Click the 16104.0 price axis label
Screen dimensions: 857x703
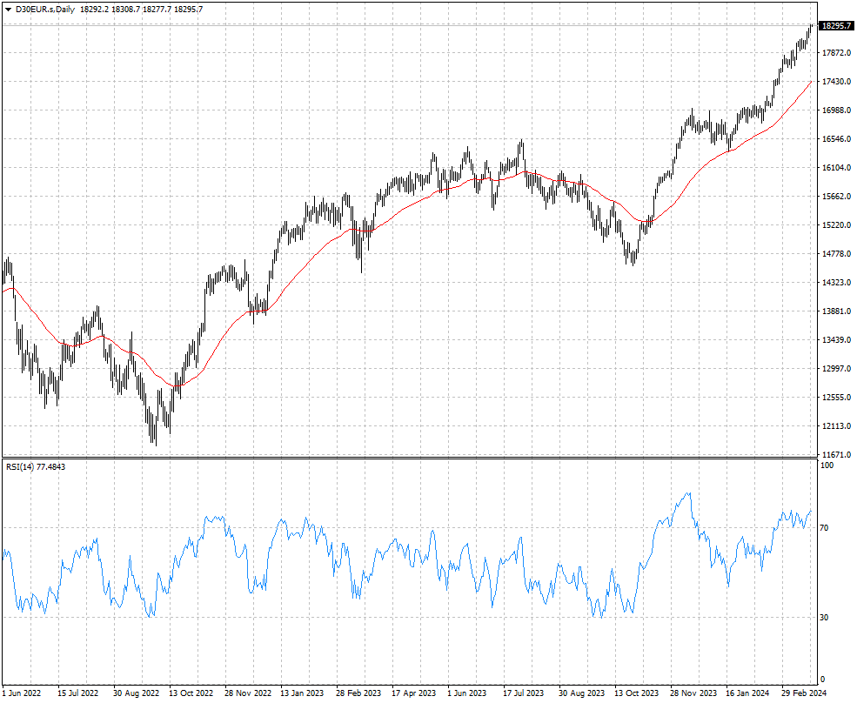[836, 168]
